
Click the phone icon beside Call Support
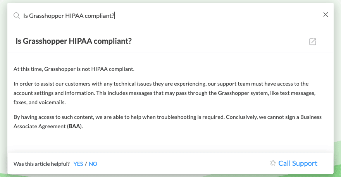272,163
